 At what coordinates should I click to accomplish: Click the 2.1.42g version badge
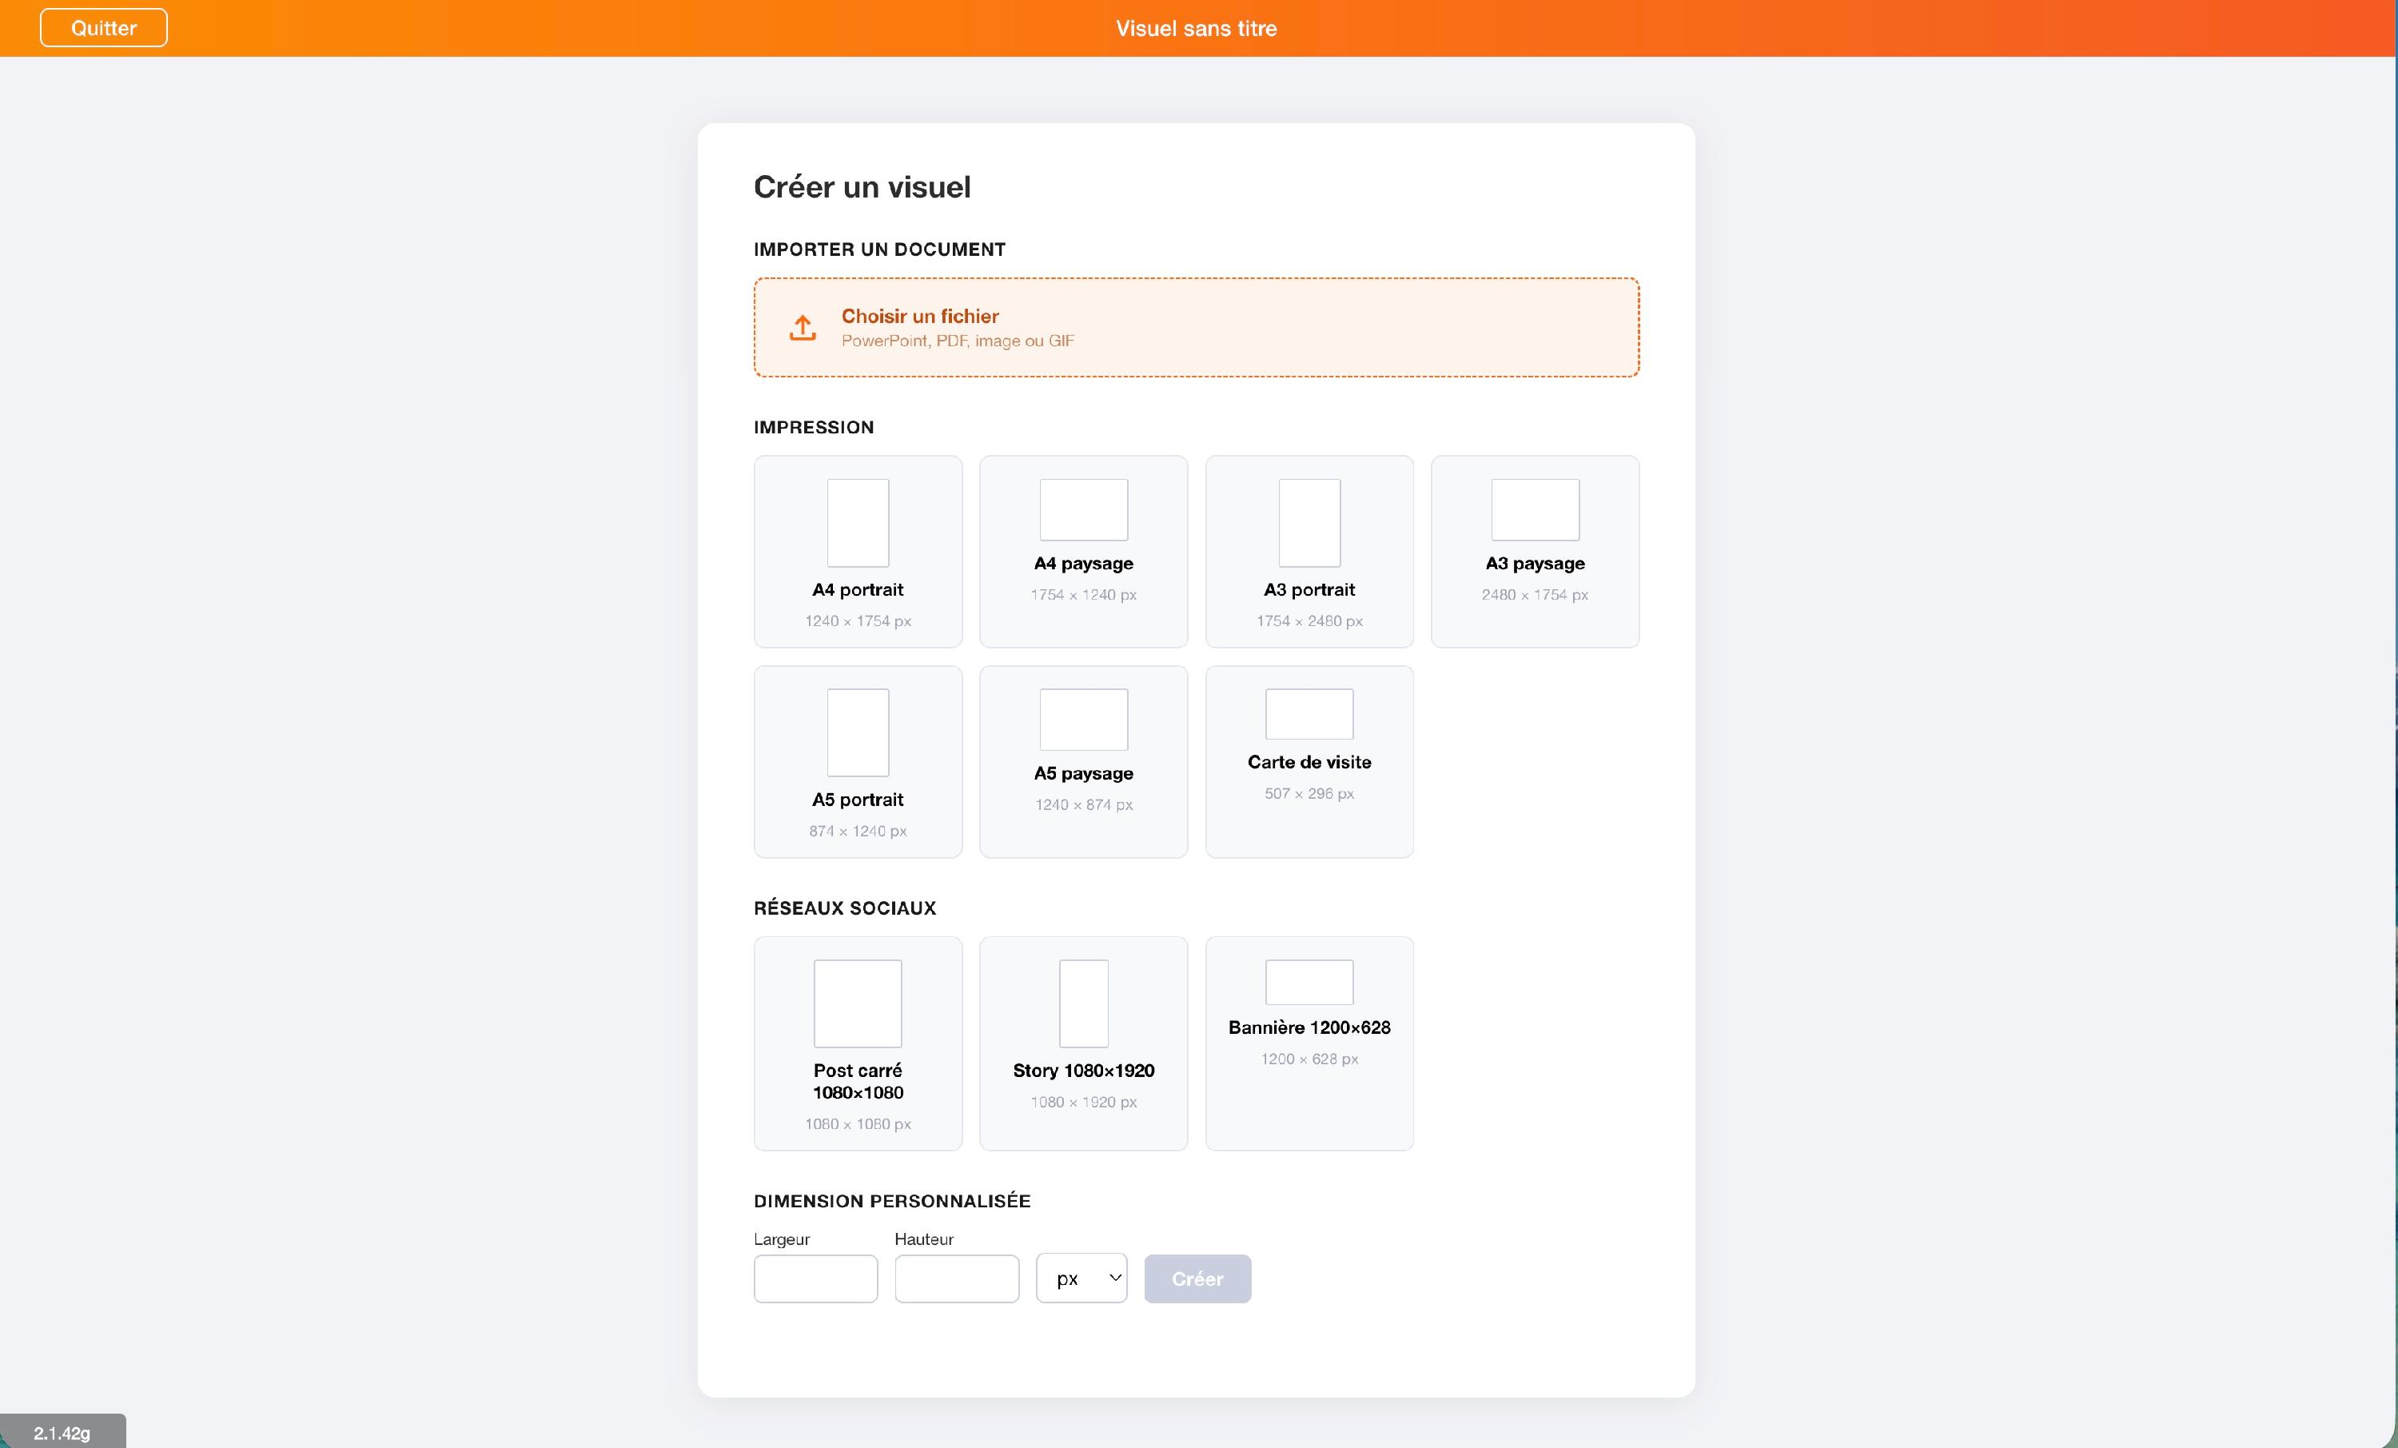(62, 1431)
